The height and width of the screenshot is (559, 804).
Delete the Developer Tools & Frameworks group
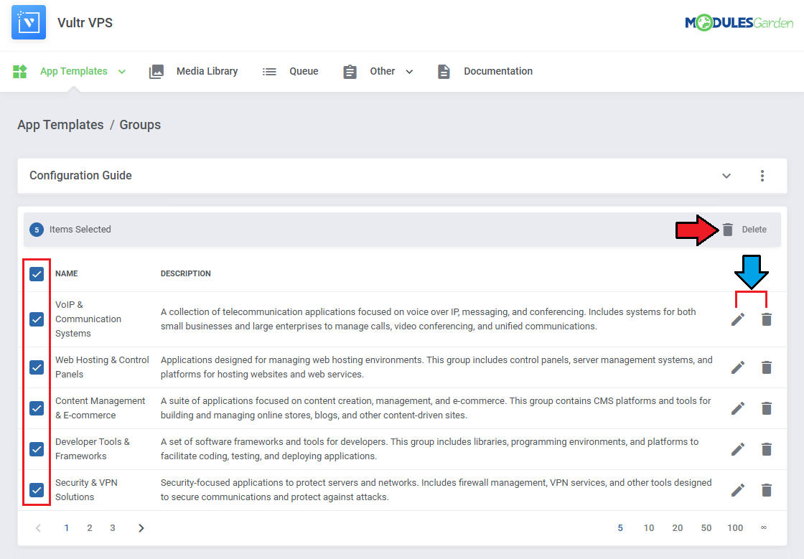pos(767,449)
